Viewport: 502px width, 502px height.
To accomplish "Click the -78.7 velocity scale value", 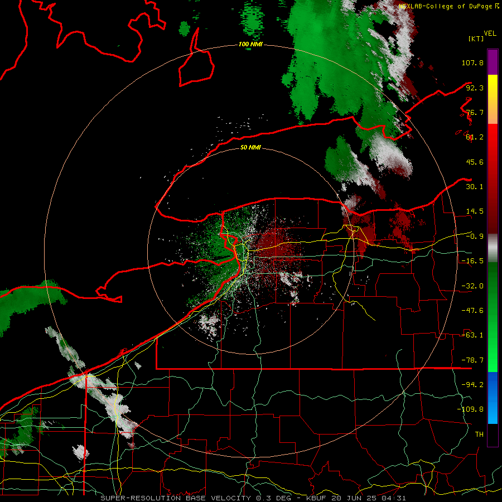I will tap(472, 360).
